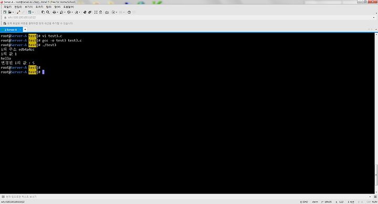Click the Disconnect link icon in toolbar

pos(18,12)
